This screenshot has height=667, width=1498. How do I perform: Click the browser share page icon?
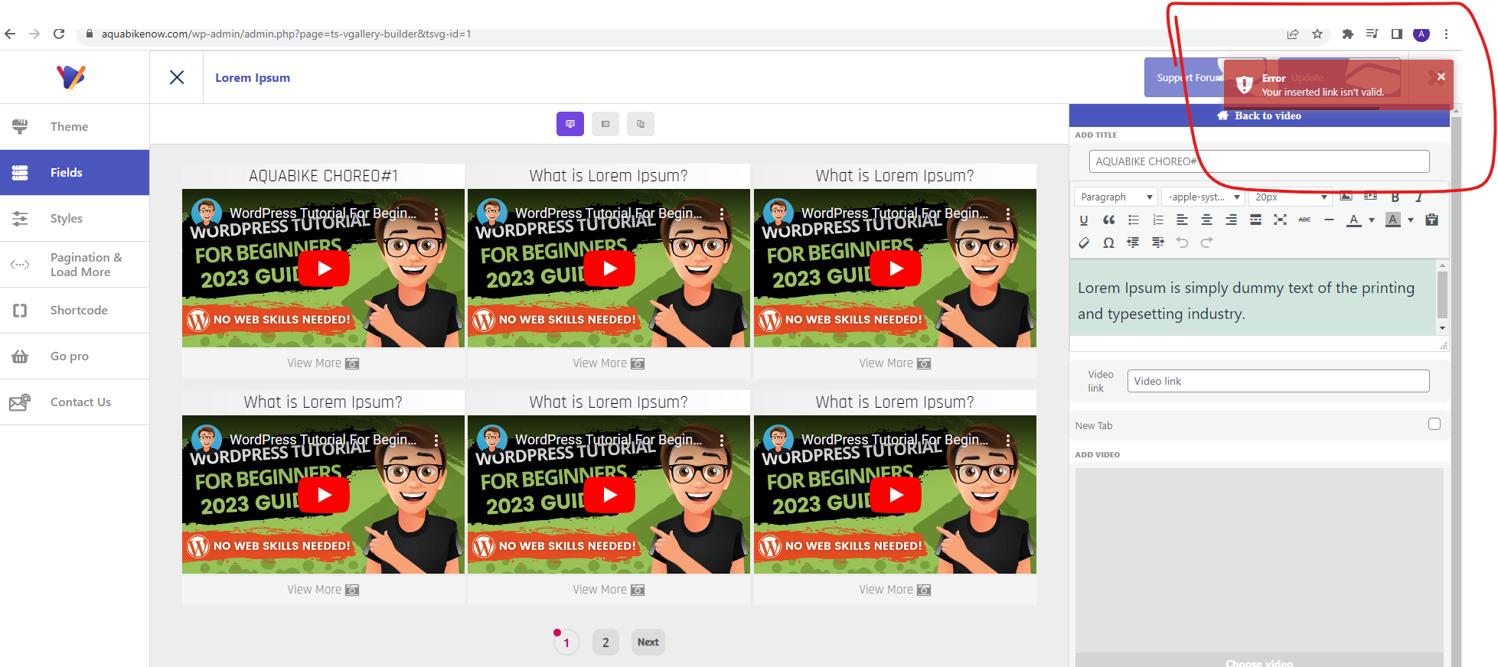click(1293, 34)
